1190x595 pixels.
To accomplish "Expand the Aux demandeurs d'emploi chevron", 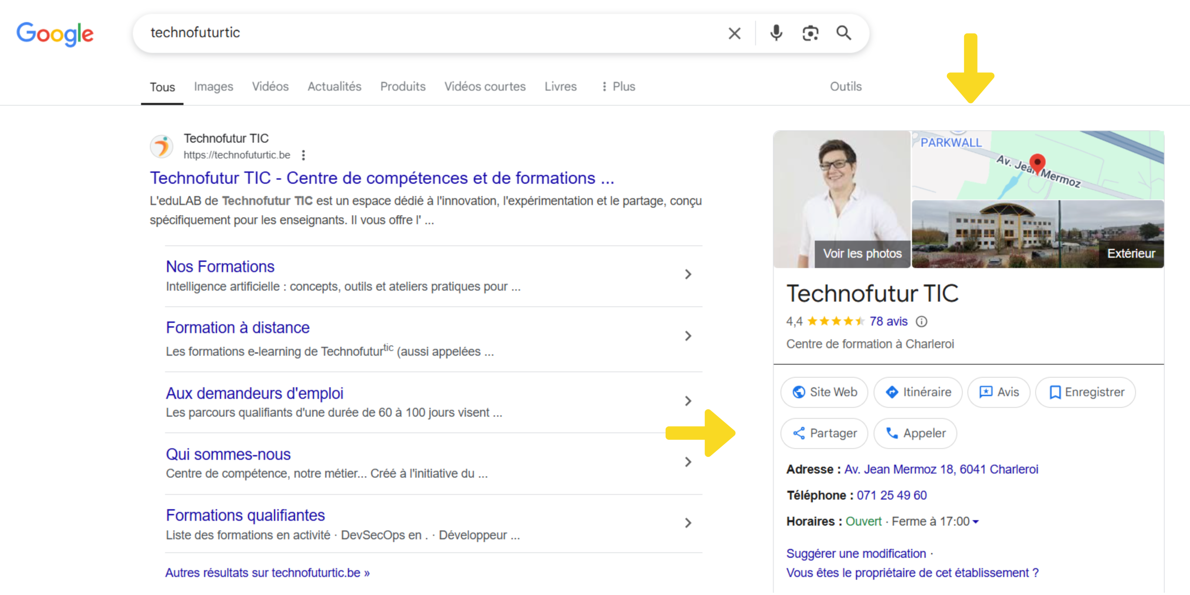I will click(x=688, y=401).
